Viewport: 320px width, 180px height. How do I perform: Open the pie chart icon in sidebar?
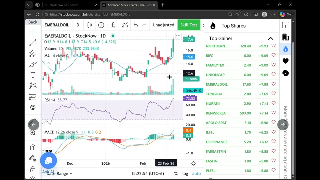click(x=285, y=73)
